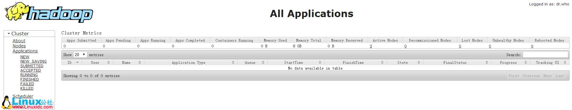This screenshot has height=110, width=572.
Task: Filter applications by FAILED state
Action: tap(27, 84)
